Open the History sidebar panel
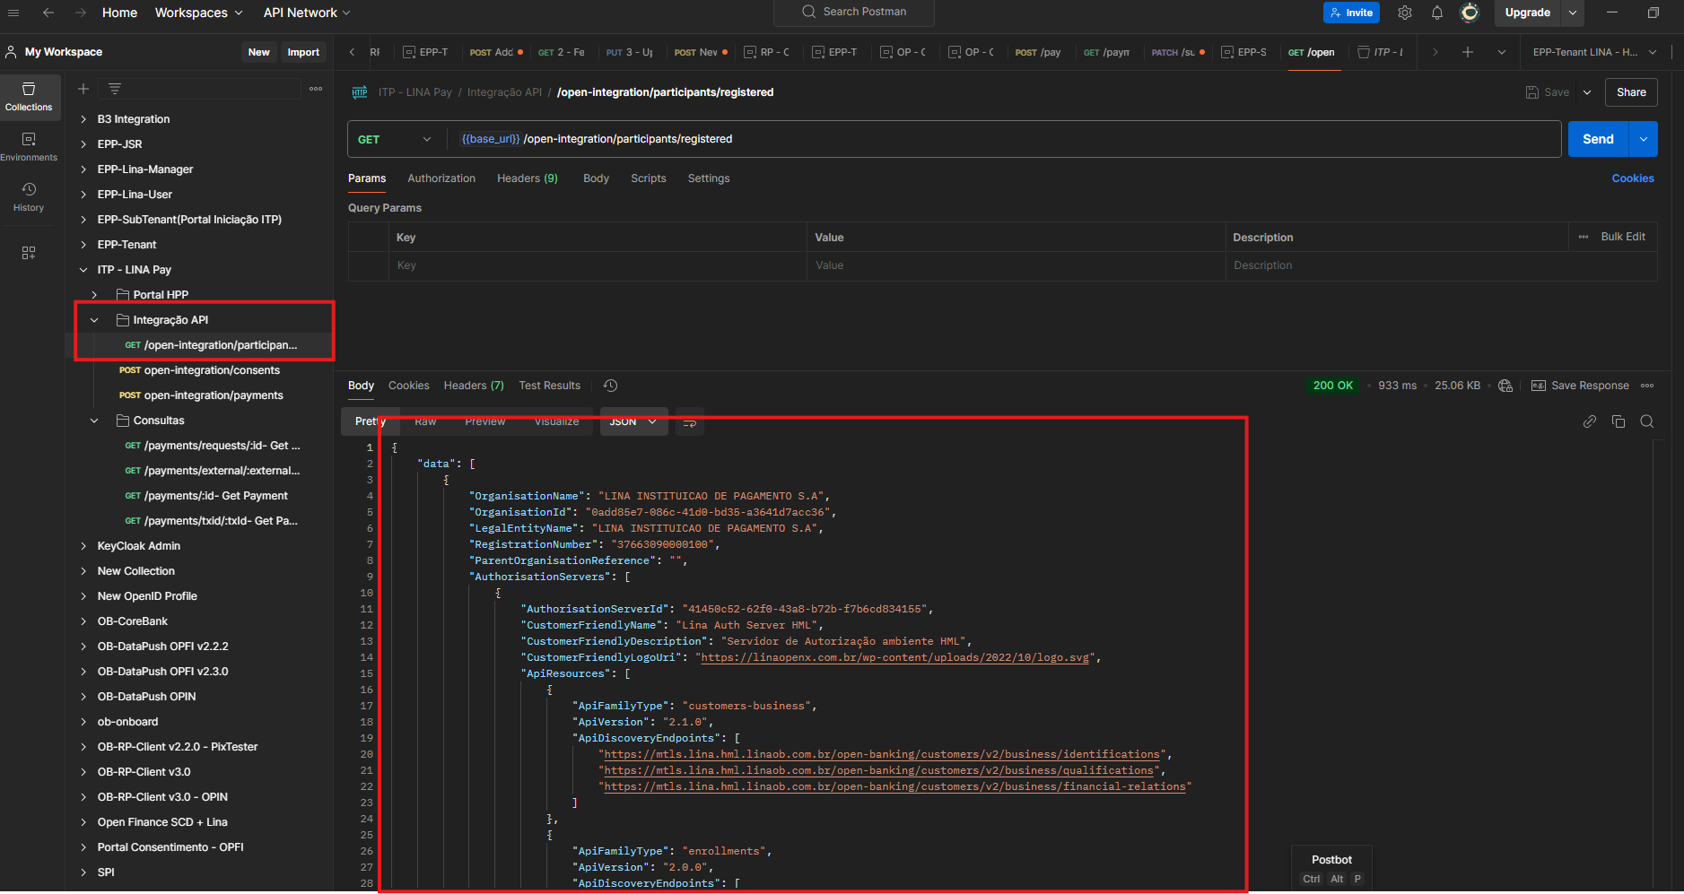1684x894 pixels. (x=29, y=196)
